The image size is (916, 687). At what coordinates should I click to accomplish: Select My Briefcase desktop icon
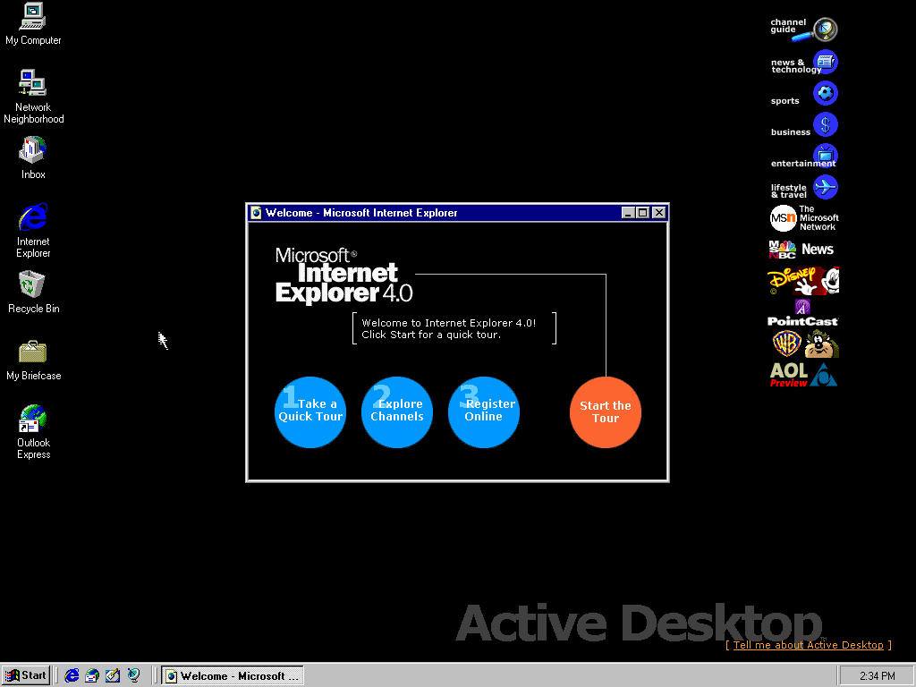(33, 360)
